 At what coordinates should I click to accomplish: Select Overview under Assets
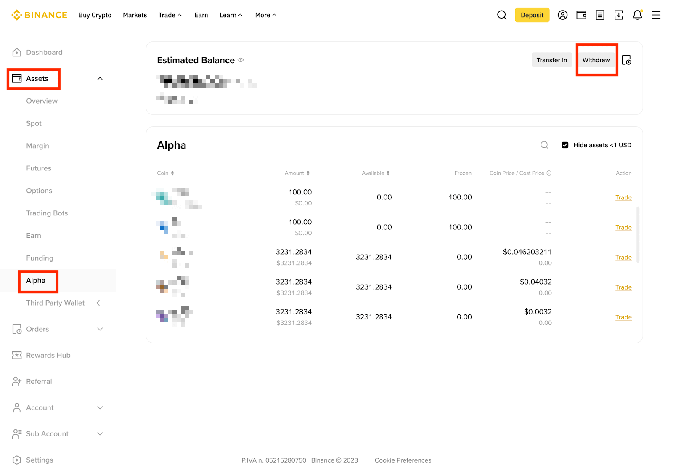[x=42, y=101]
